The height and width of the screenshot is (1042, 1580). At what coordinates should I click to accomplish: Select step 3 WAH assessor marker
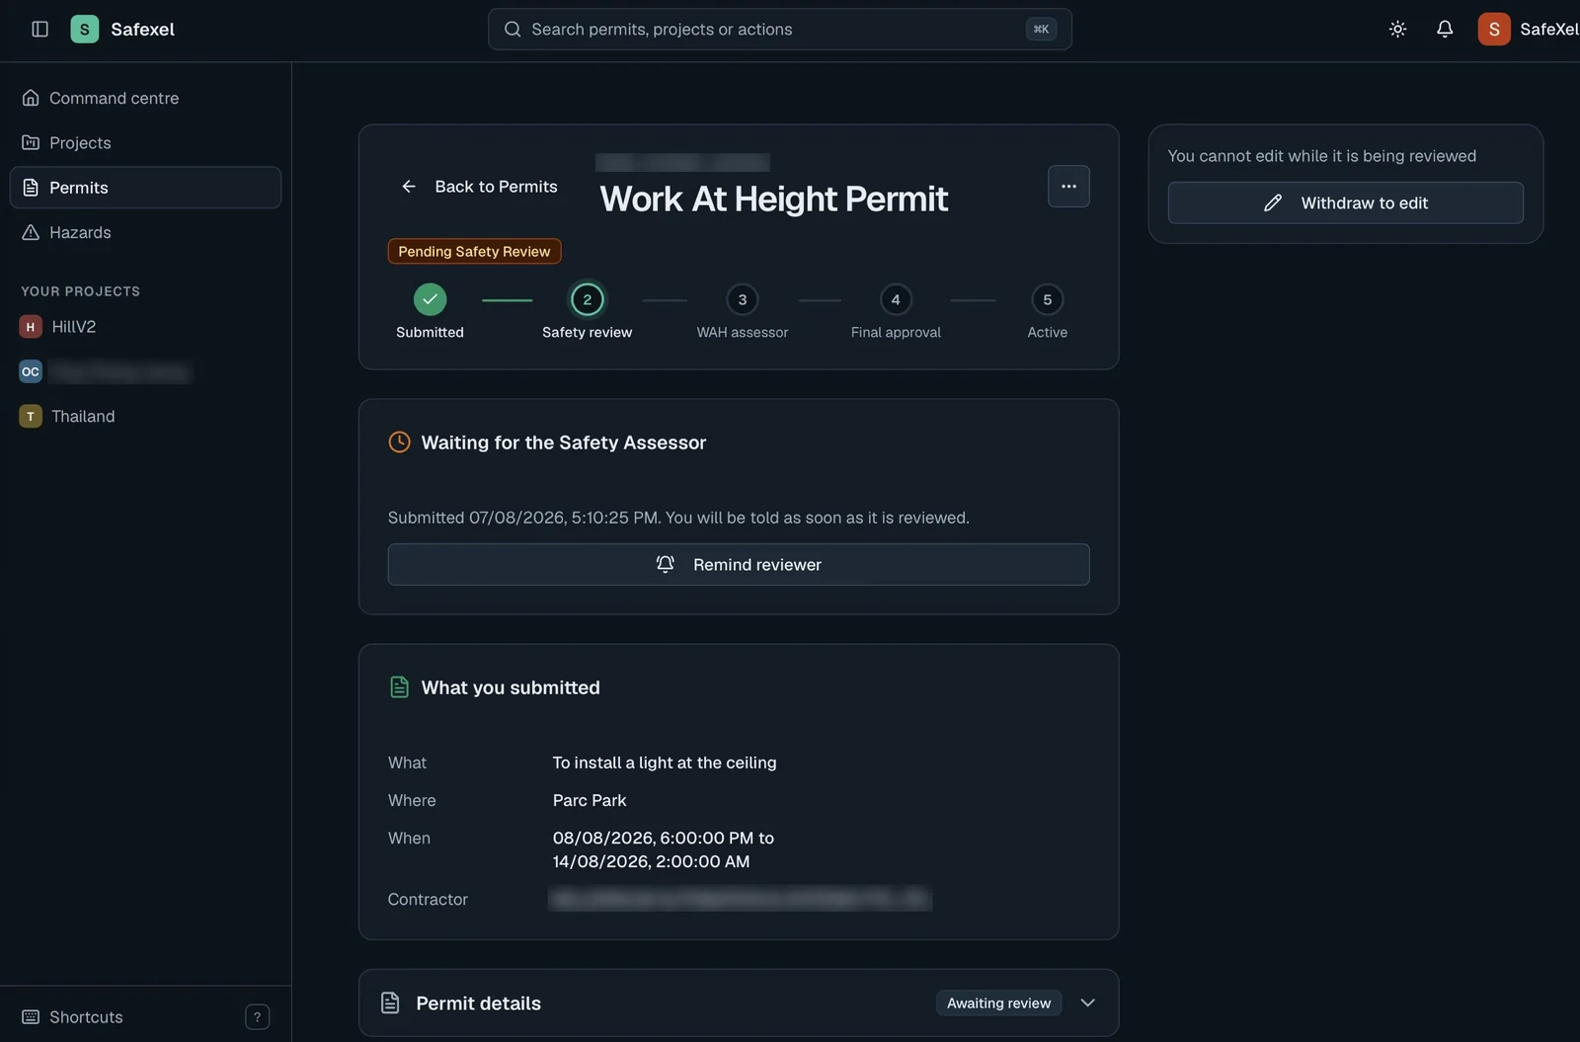743,299
